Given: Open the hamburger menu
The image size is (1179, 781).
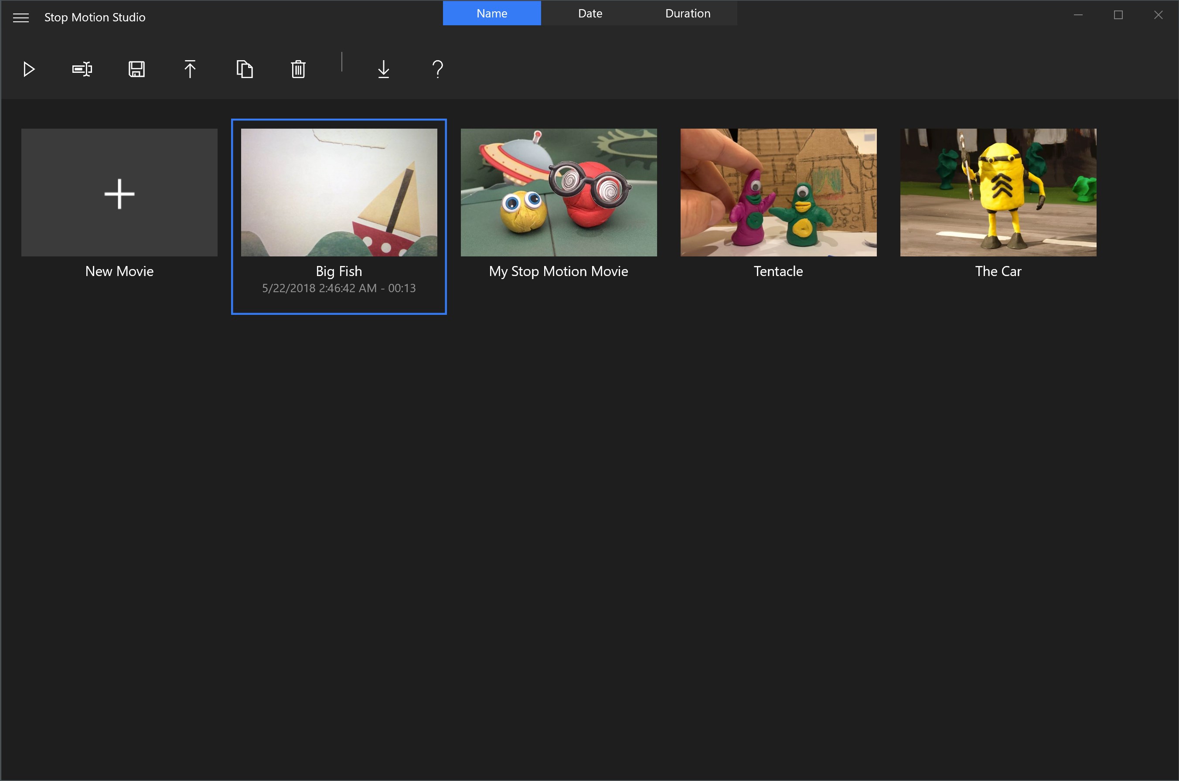Looking at the screenshot, I should (21, 18).
